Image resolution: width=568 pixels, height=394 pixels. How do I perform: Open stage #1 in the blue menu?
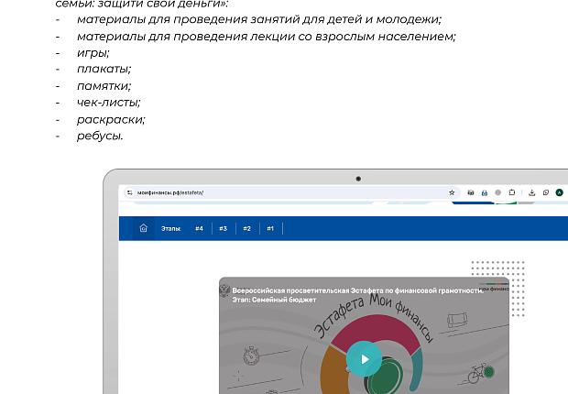pyautogui.click(x=270, y=228)
